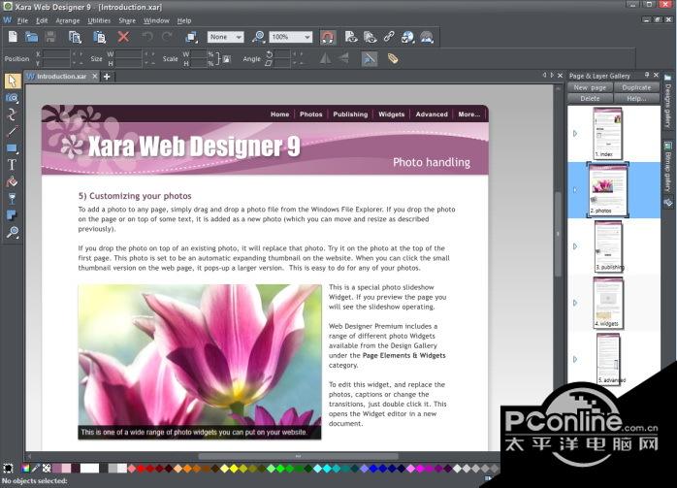The height and width of the screenshot is (488, 677).
Task: Click the New page button
Action: (590, 87)
